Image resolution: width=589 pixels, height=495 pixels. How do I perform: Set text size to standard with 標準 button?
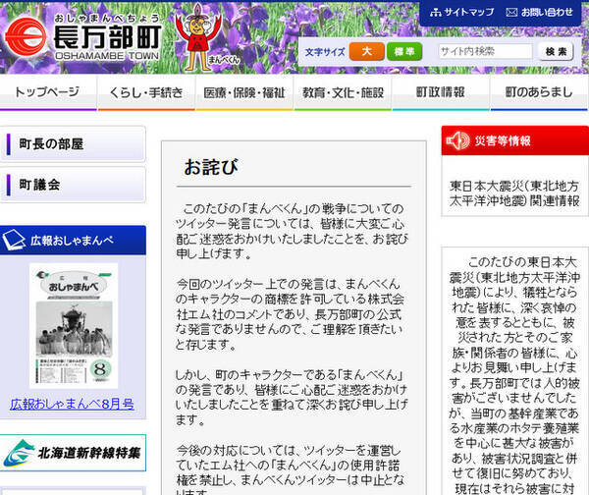click(404, 51)
